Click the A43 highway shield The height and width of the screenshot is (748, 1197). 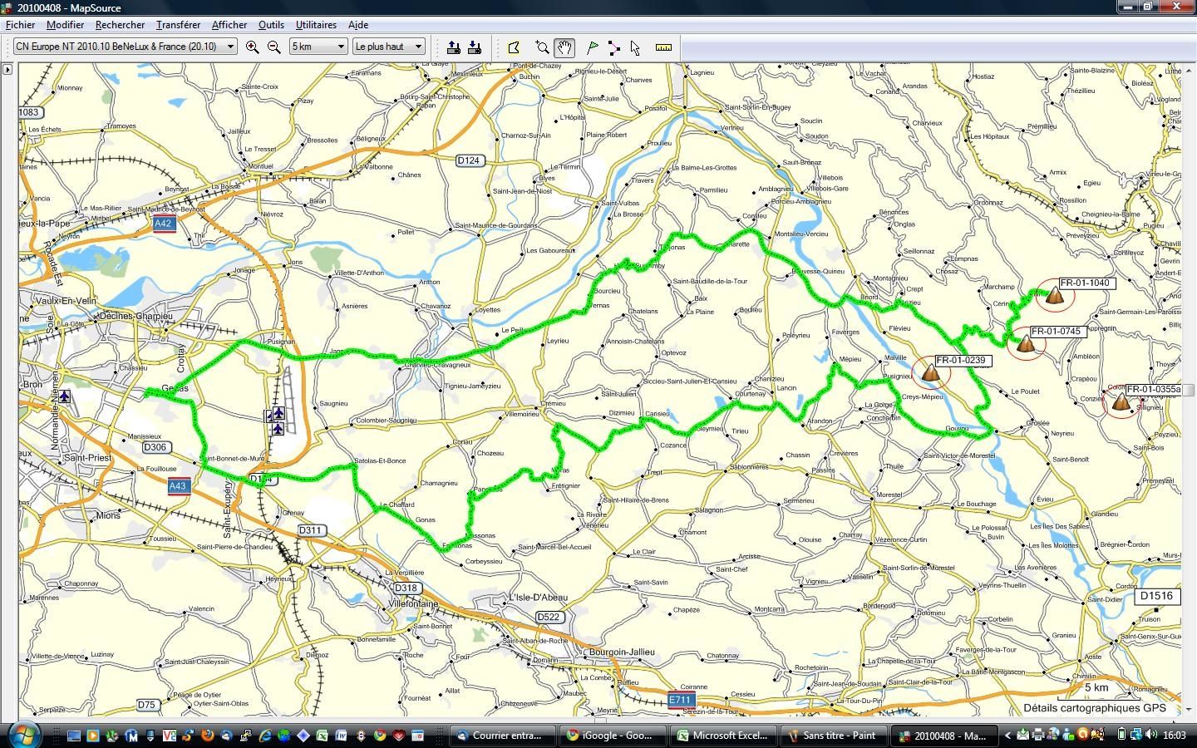178,487
